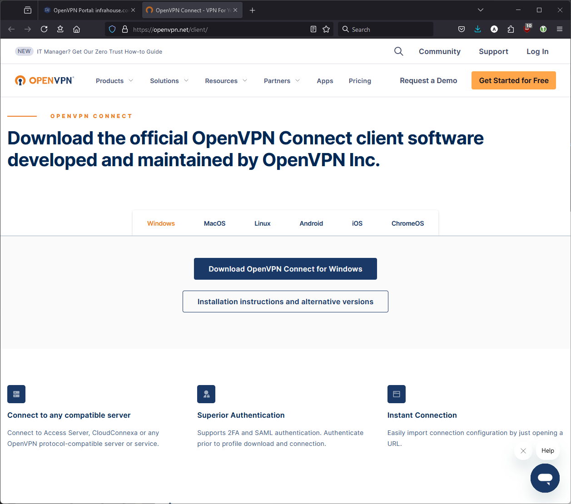Select the ChromeOS platform tab
This screenshot has width=571, height=504.
(x=407, y=223)
